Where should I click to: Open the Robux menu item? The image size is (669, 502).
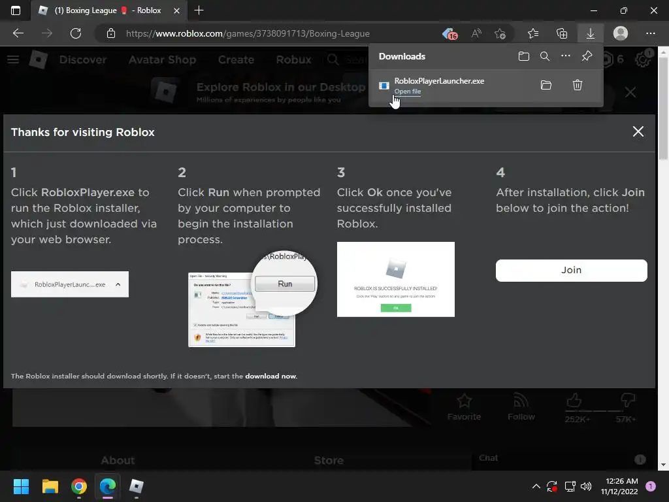pos(293,59)
